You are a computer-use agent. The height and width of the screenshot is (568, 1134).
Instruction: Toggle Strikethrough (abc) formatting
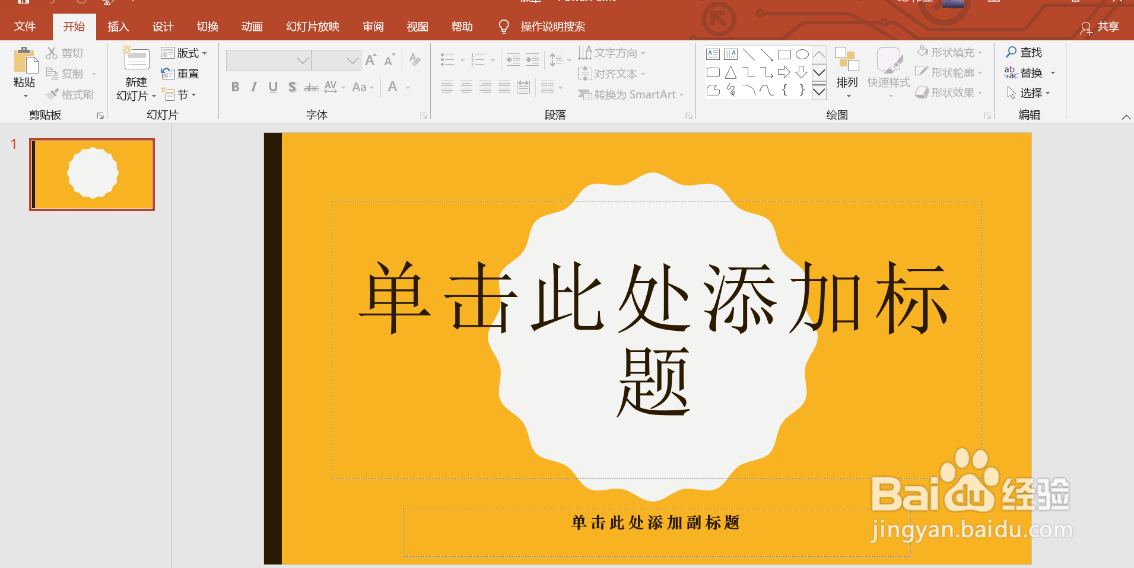[312, 87]
